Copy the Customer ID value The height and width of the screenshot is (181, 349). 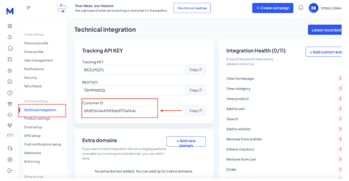click(196, 111)
